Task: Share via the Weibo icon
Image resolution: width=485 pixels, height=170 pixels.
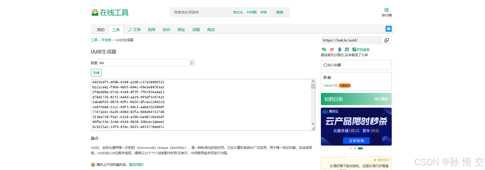Action: [x=332, y=49]
